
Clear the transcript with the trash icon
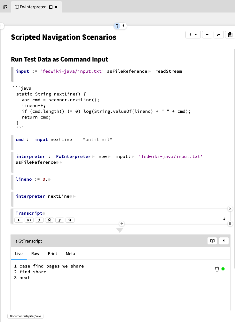(217, 269)
